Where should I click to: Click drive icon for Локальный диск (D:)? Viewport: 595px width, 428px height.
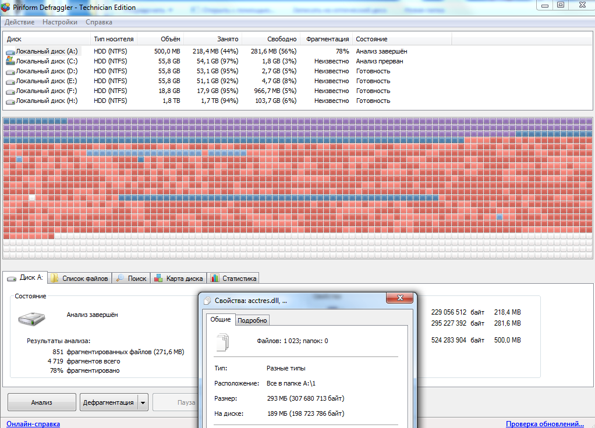pos(10,72)
